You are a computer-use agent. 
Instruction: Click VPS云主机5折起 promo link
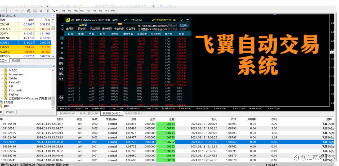pyautogui.click(x=133, y=20)
